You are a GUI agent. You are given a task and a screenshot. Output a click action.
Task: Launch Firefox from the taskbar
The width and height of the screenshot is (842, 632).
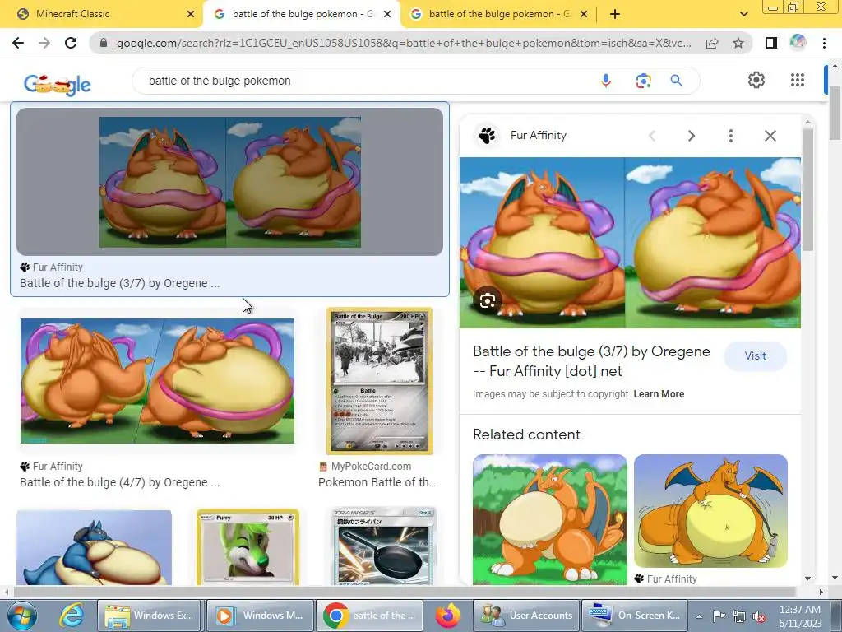click(448, 616)
